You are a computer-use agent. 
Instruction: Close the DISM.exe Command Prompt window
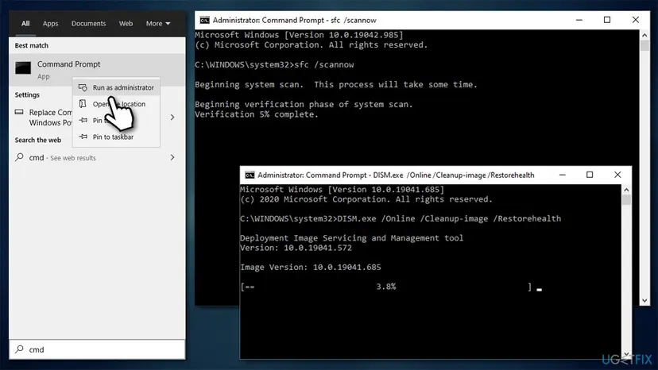[617, 175]
